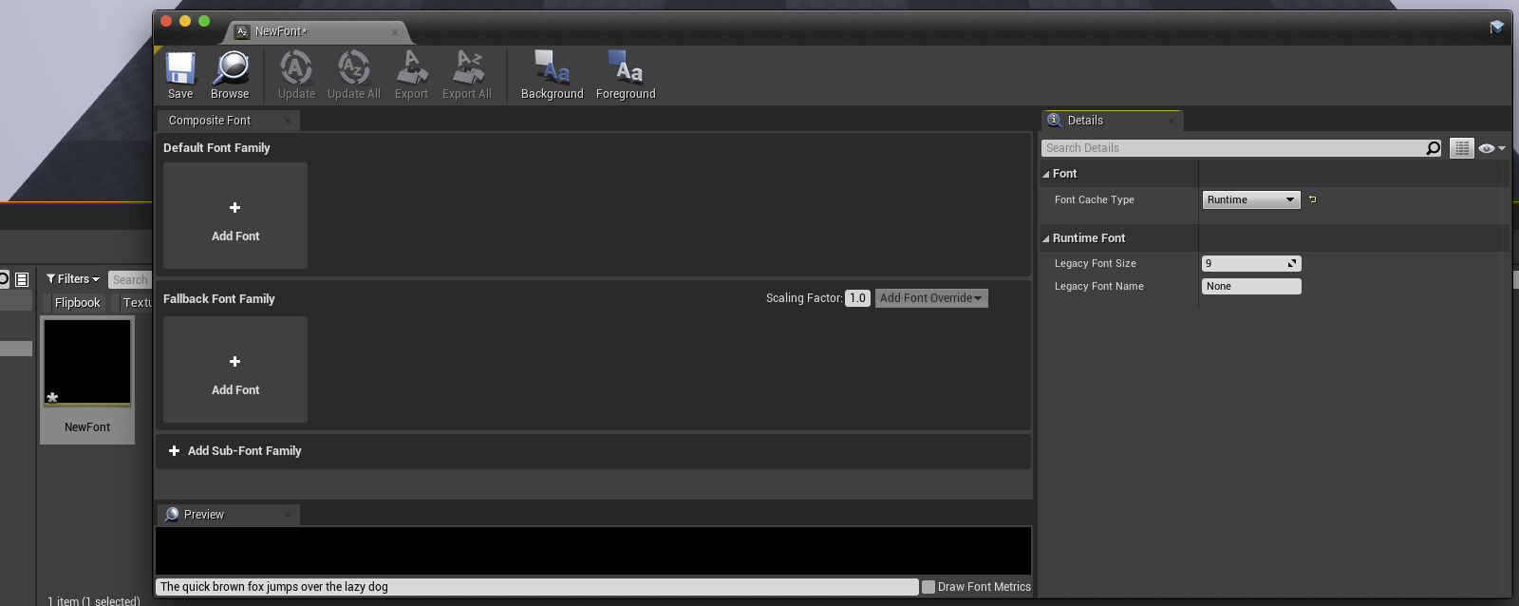Click the Search Details input field
Image resolution: width=1519 pixels, height=606 pixels.
pyautogui.click(x=1232, y=148)
